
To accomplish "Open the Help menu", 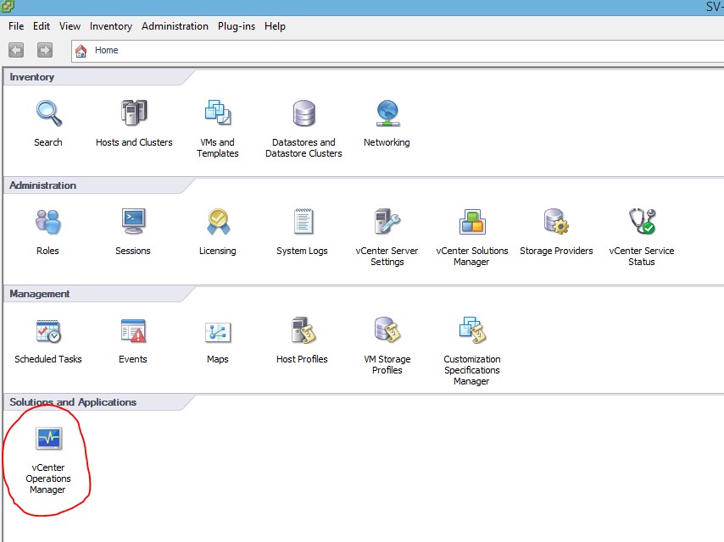I will click(x=275, y=26).
